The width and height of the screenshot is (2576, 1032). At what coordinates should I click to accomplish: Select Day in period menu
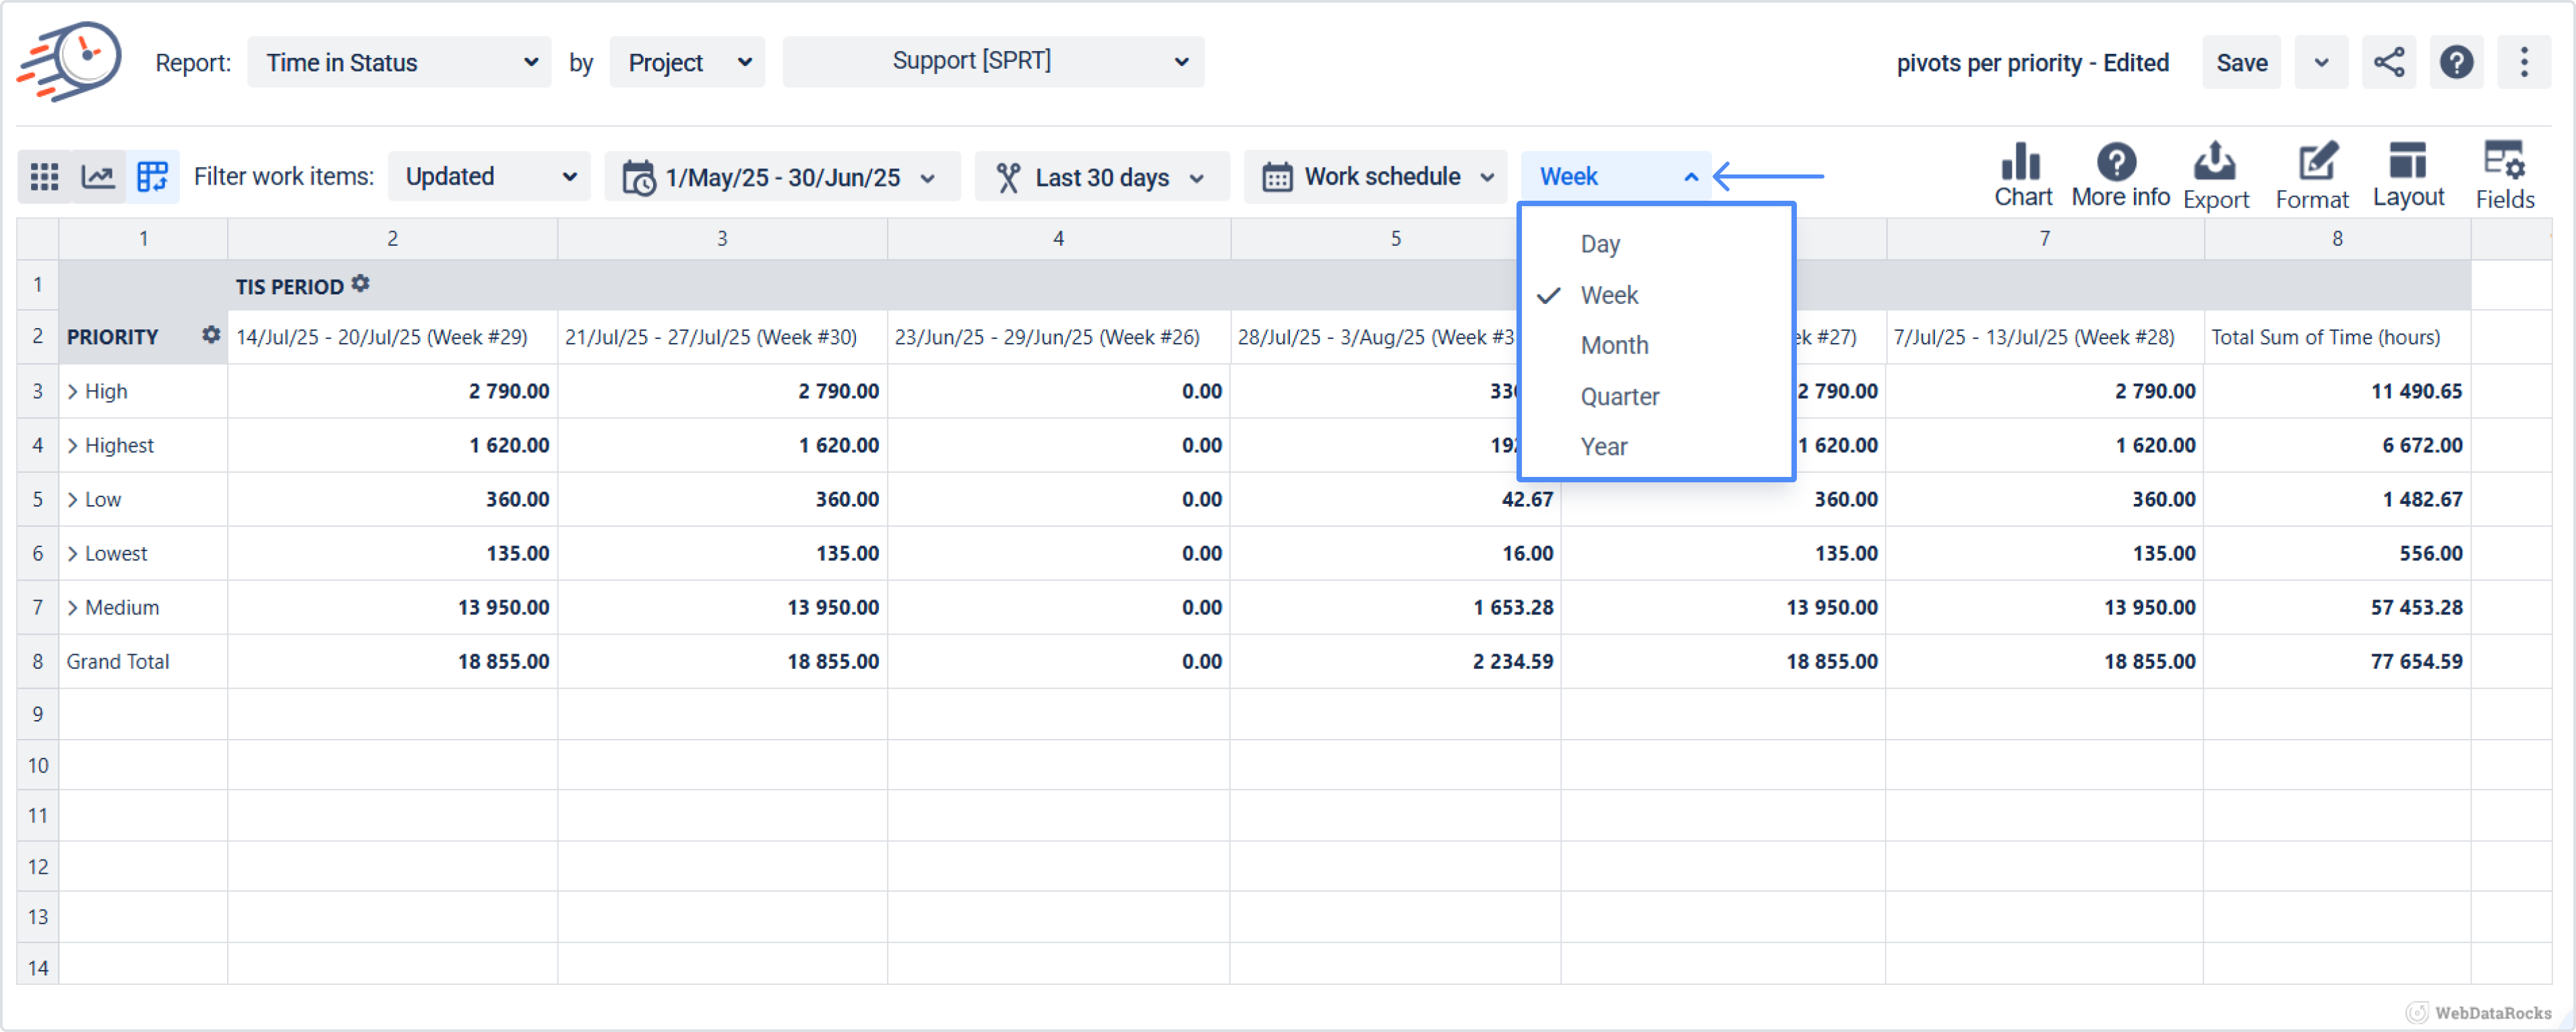tap(1600, 244)
